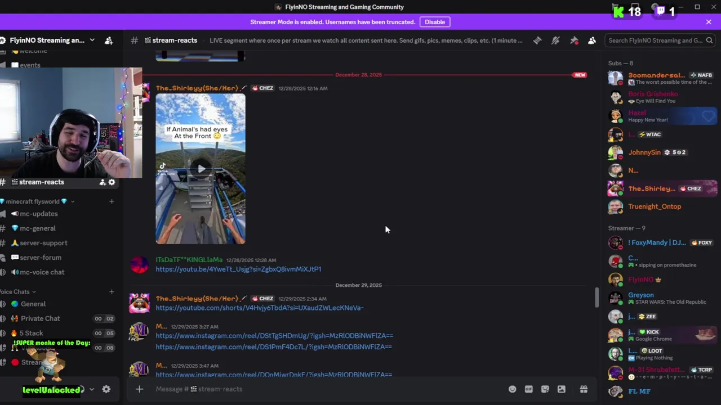Viewport: 721px width, 405px height.
Task: Open user settings gear at bottom left
Action: coord(106,389)
